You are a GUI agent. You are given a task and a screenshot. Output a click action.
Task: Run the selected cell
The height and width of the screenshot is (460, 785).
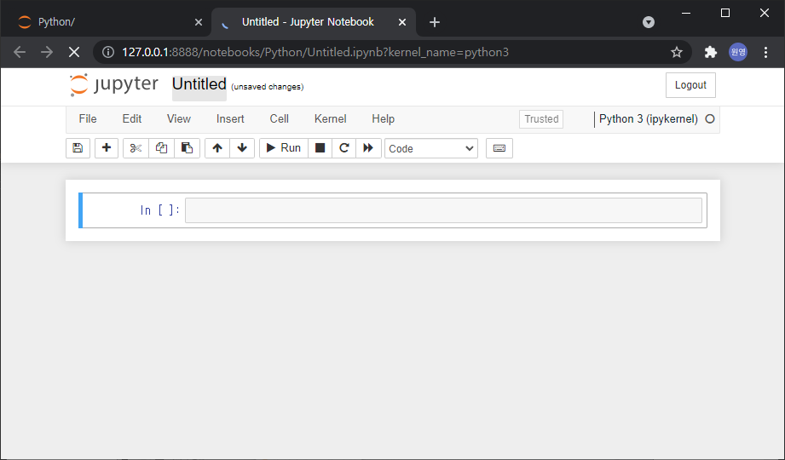point(283,148)
